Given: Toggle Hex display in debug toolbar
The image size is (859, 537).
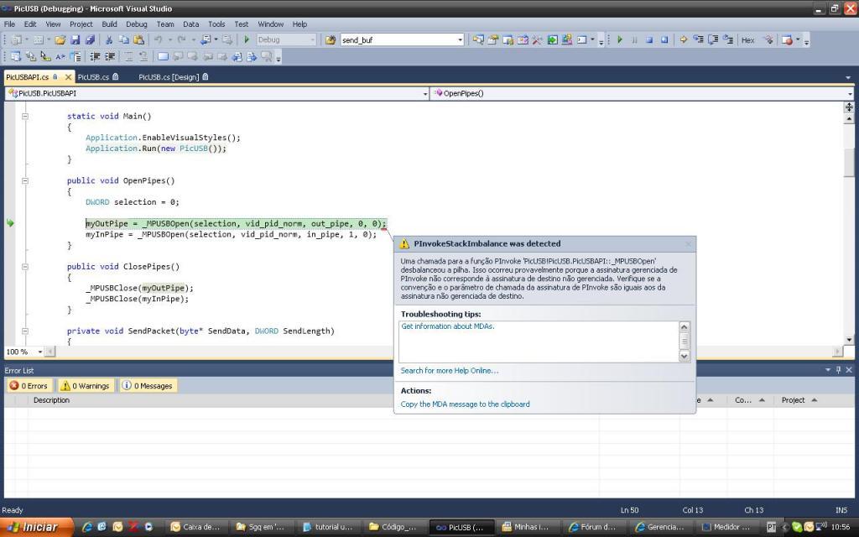Looking at the screenshot, I should (747, 39).
